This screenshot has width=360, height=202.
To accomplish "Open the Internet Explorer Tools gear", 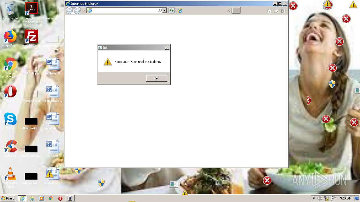I will point(283,11).
